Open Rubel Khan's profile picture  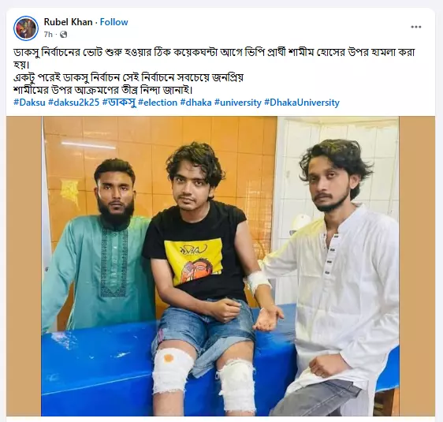[x=26, y=28]
